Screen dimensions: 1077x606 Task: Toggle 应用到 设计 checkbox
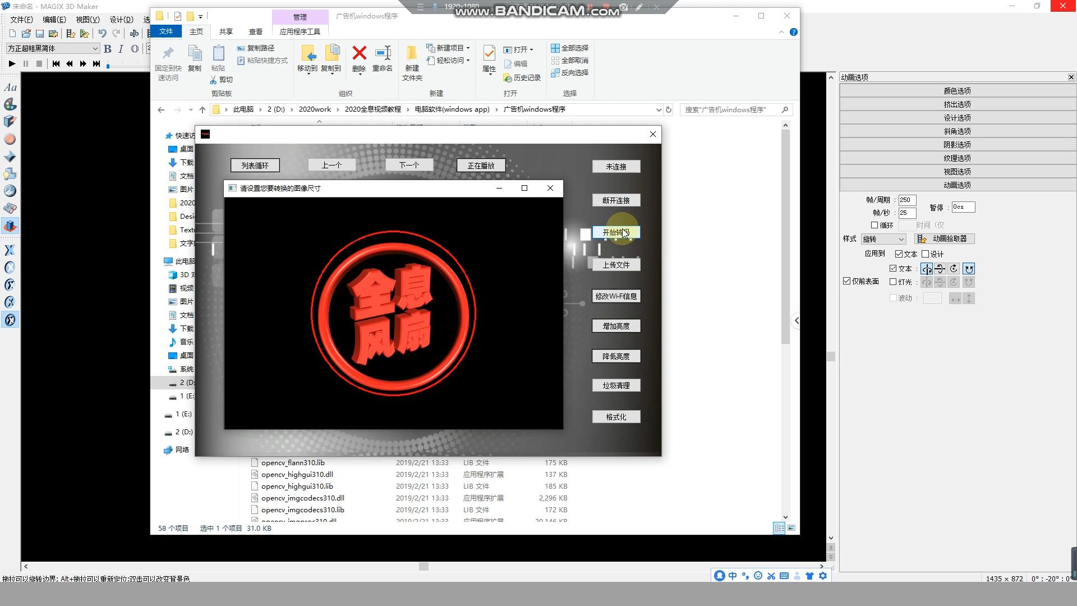coord(926,254)
